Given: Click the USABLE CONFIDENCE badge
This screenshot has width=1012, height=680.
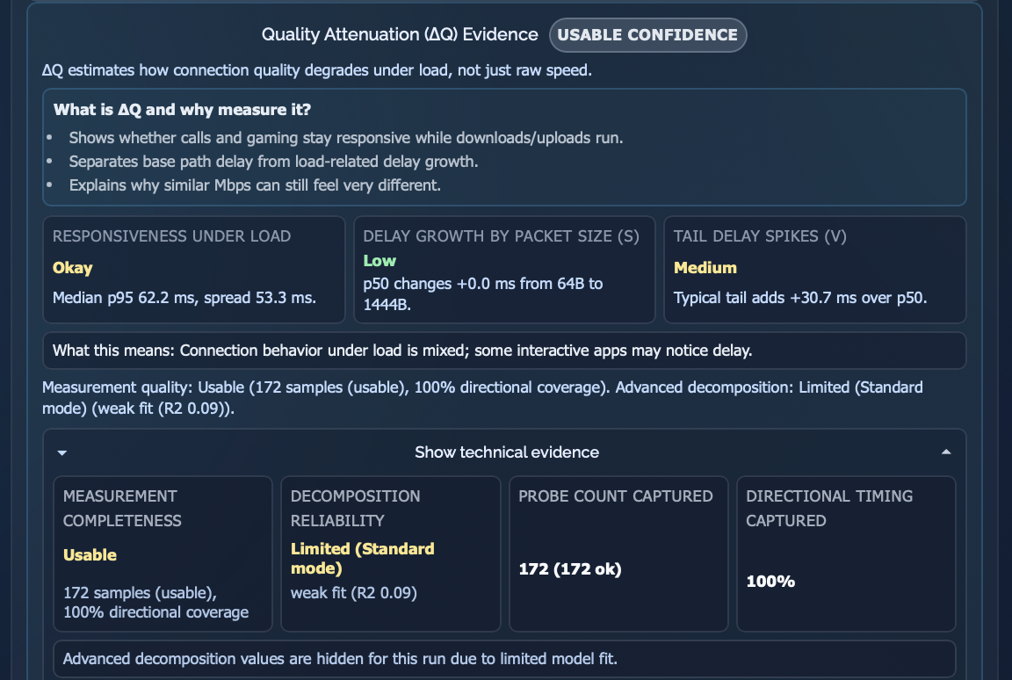Looking at the screenshot, I should click(x=648, y=35).
